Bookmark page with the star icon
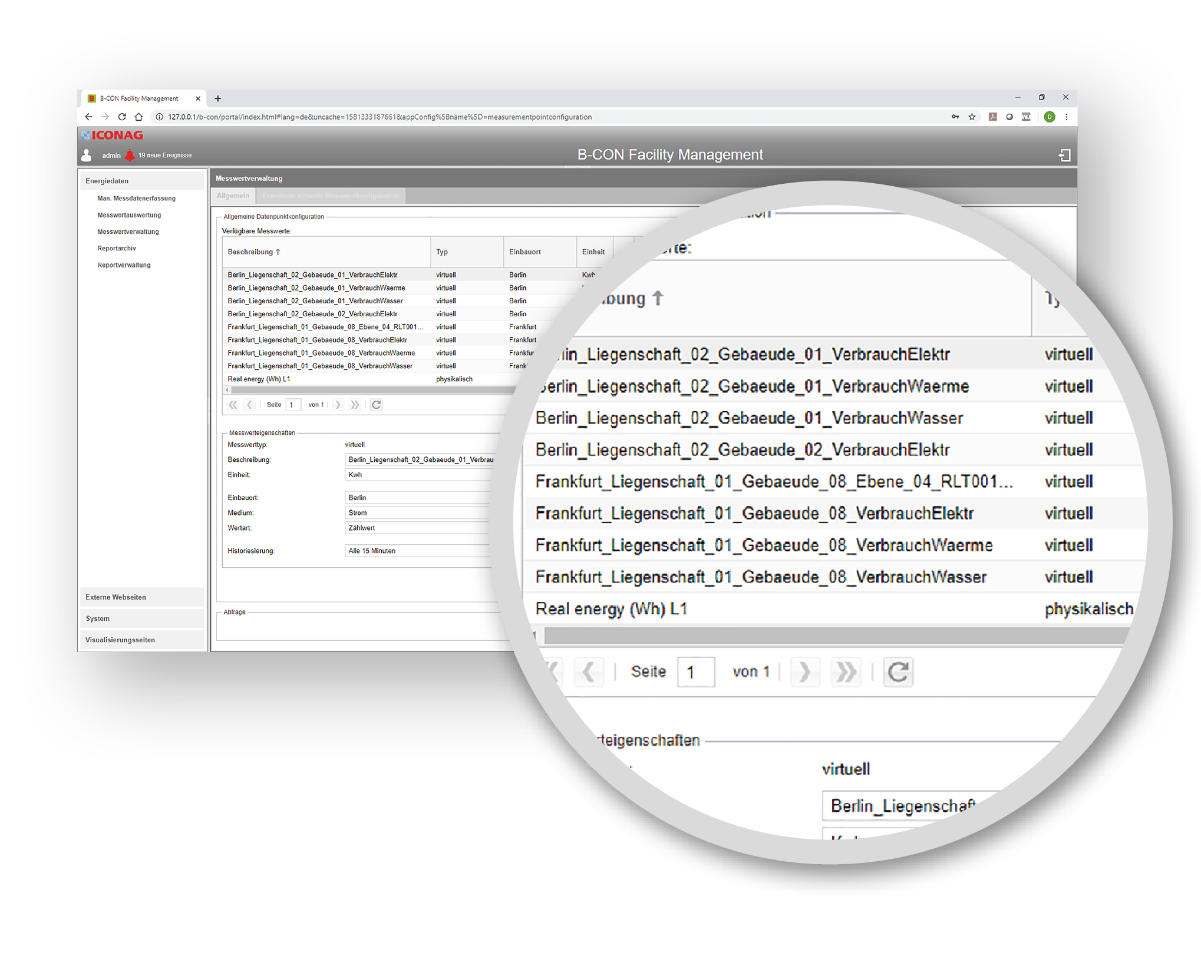The width and height of the screenshot is (1201, 959). tap(972, 117)
